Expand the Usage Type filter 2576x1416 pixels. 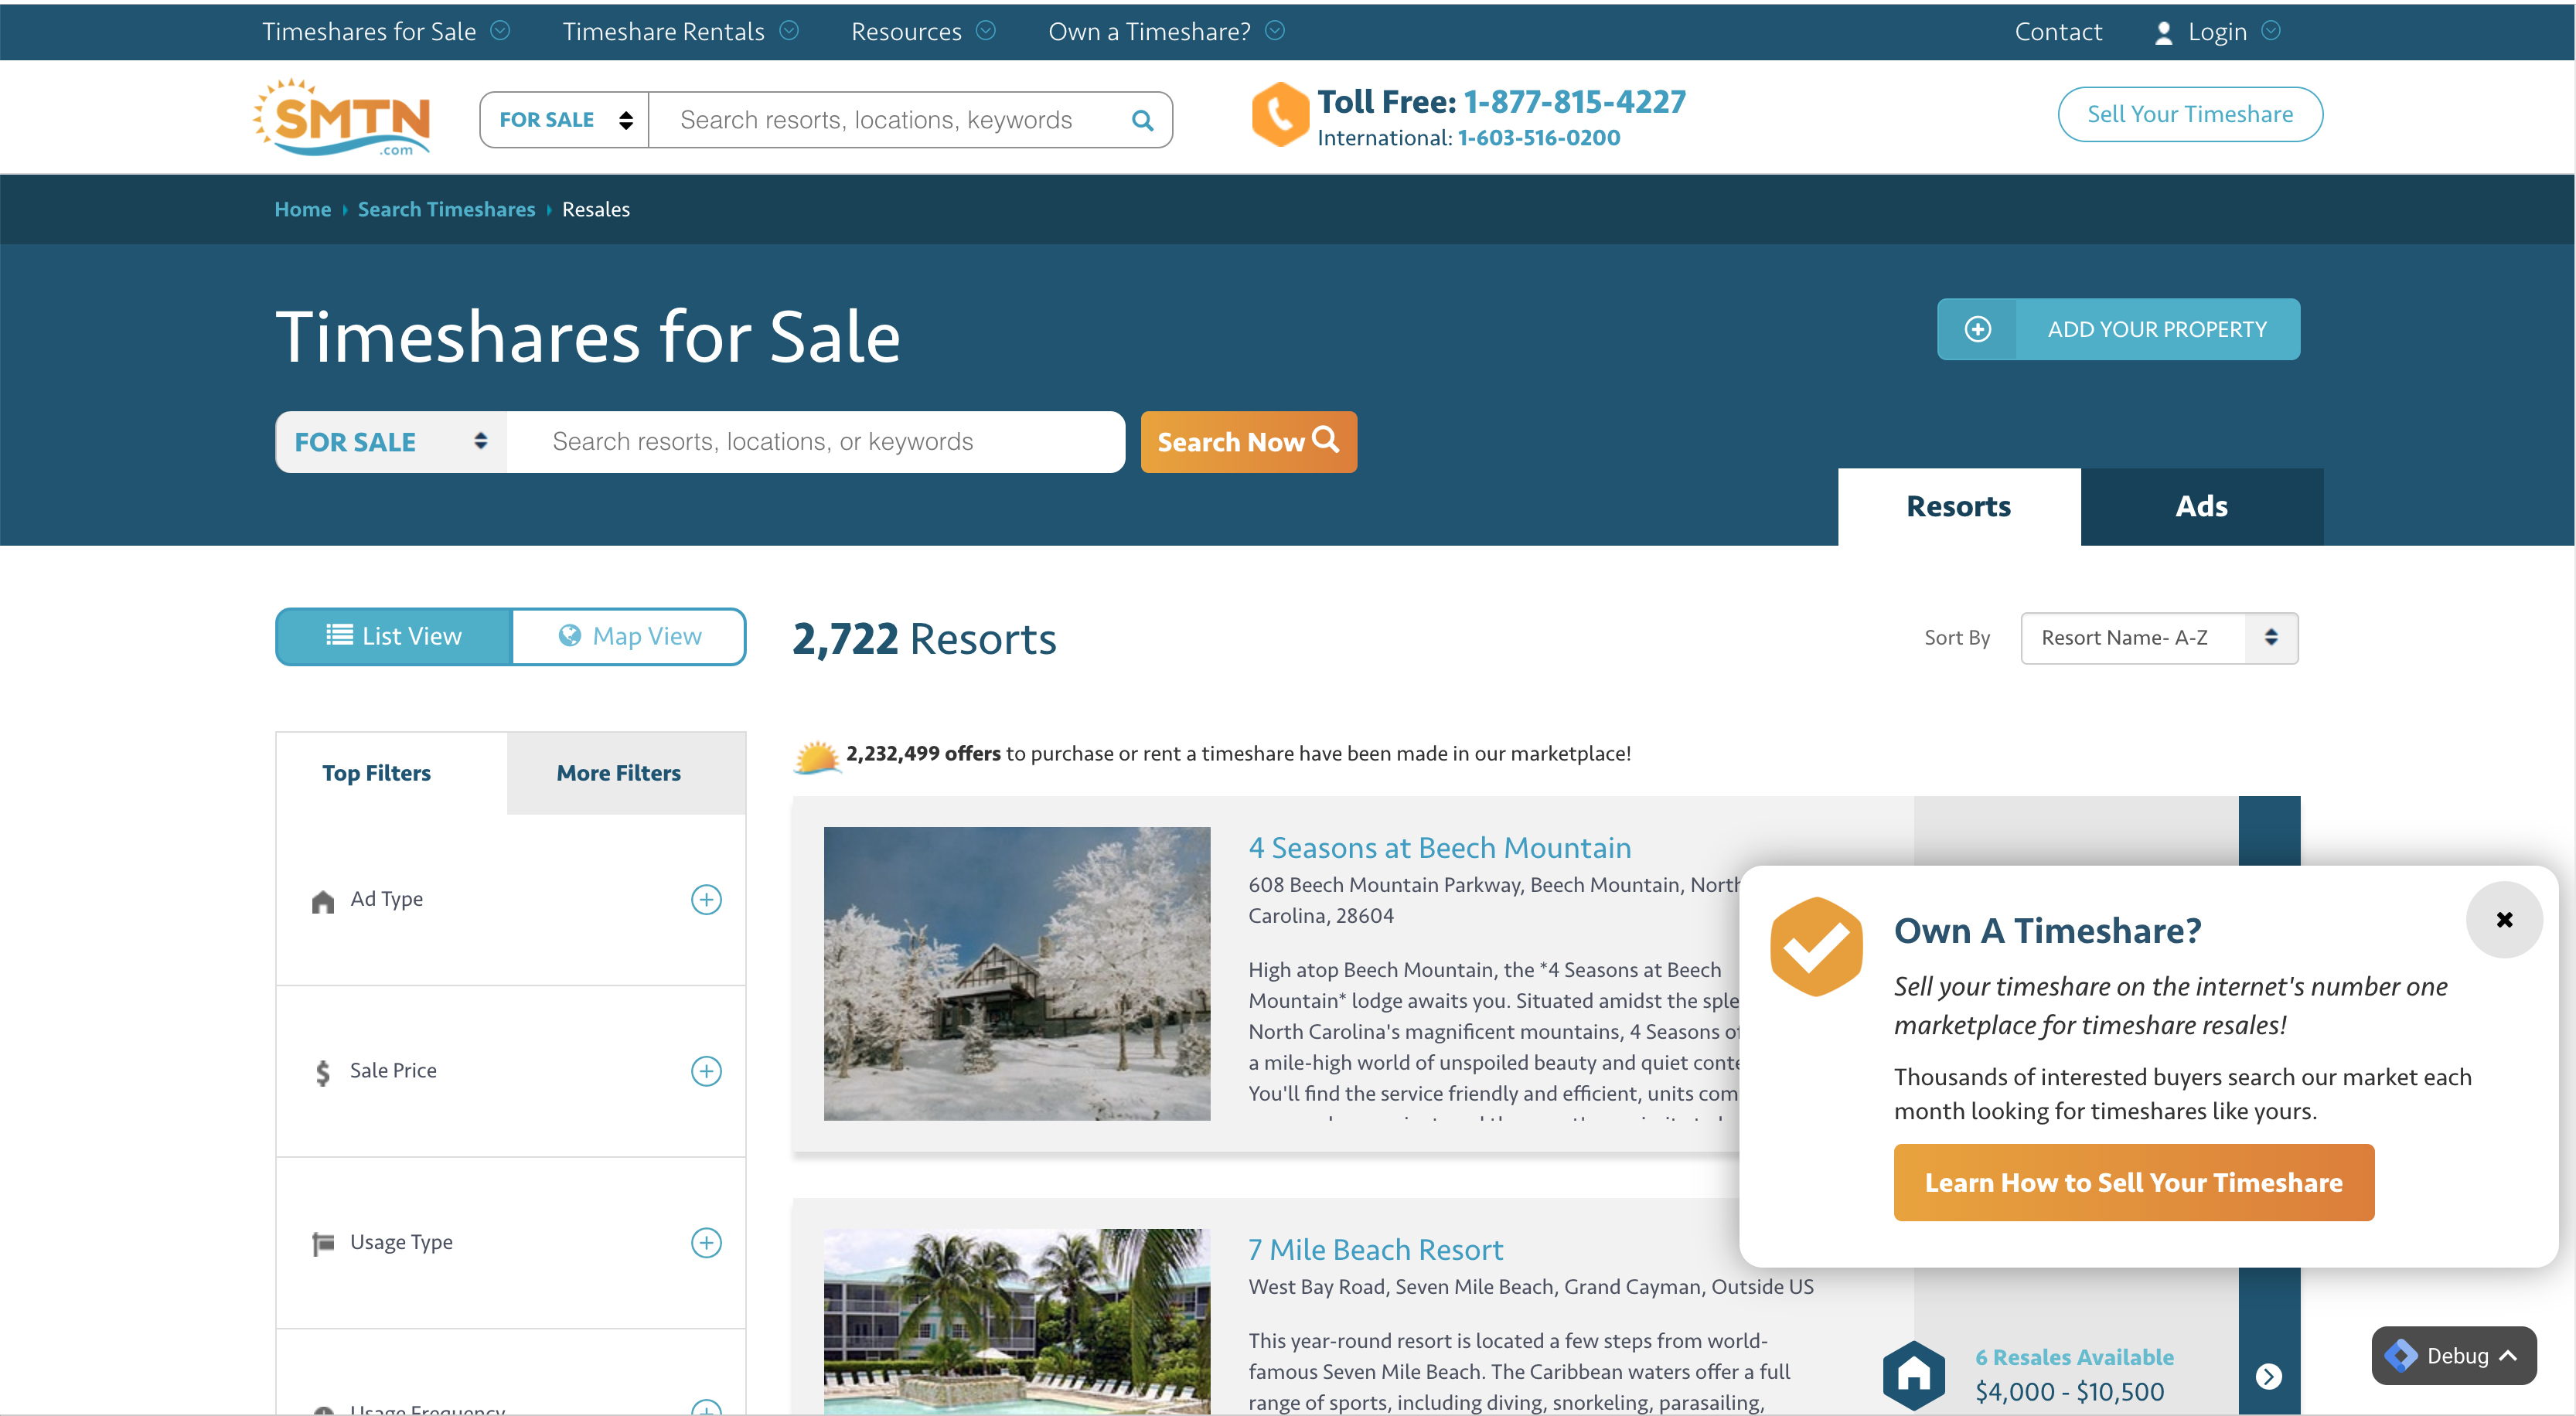[706, 1242]
